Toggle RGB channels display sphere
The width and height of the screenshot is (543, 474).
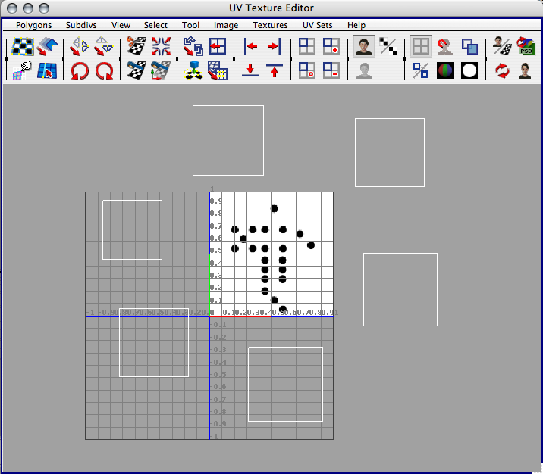[x=445, y=71]
